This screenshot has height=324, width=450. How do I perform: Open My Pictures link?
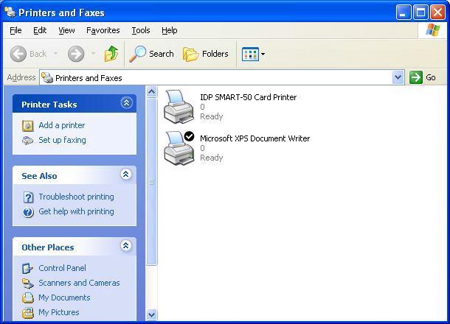[59, 312]
